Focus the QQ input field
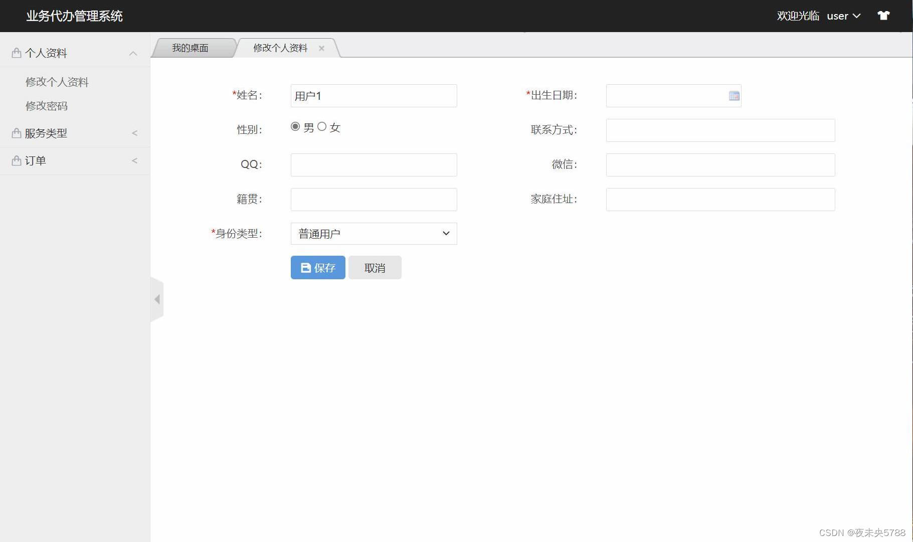Image resolution: width=913 pixels, height=542 pixels. click(374, 165)
